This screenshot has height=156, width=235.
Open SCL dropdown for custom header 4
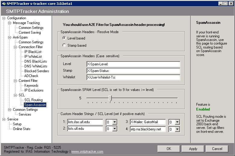point(177,129)
